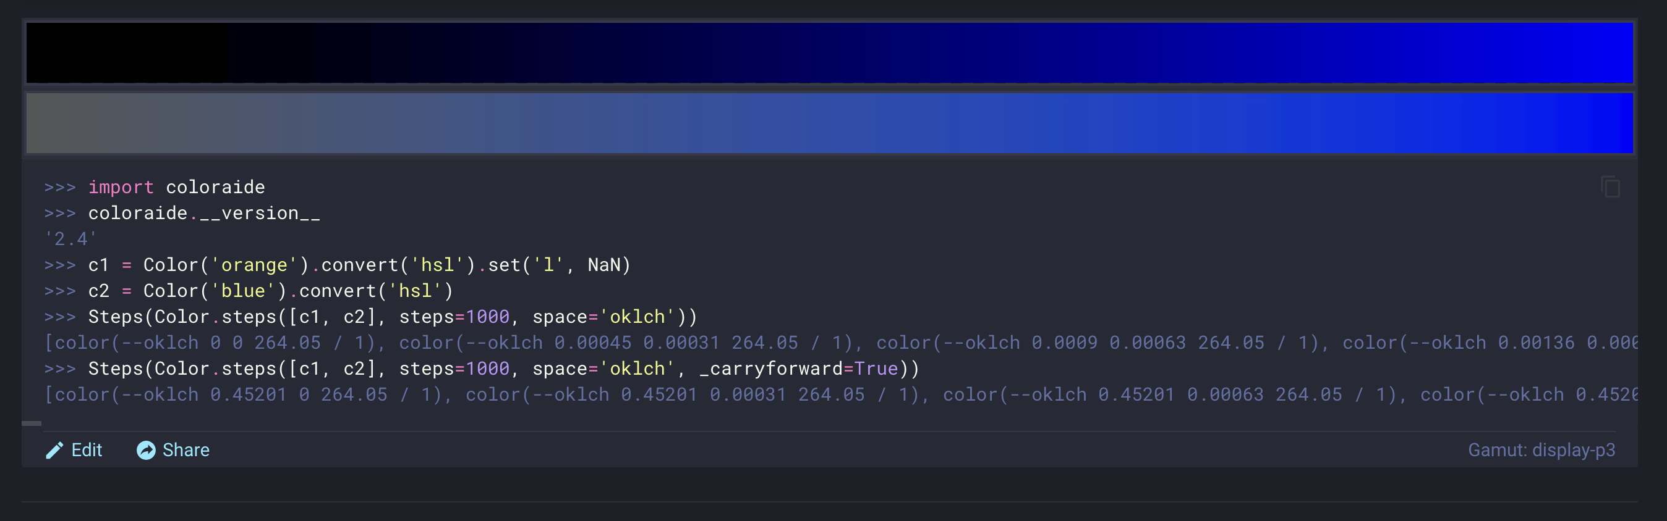This screenshot has height=521, width=1667.
Task: Click the '2.4' version output text
Action: tap(71, 238)
